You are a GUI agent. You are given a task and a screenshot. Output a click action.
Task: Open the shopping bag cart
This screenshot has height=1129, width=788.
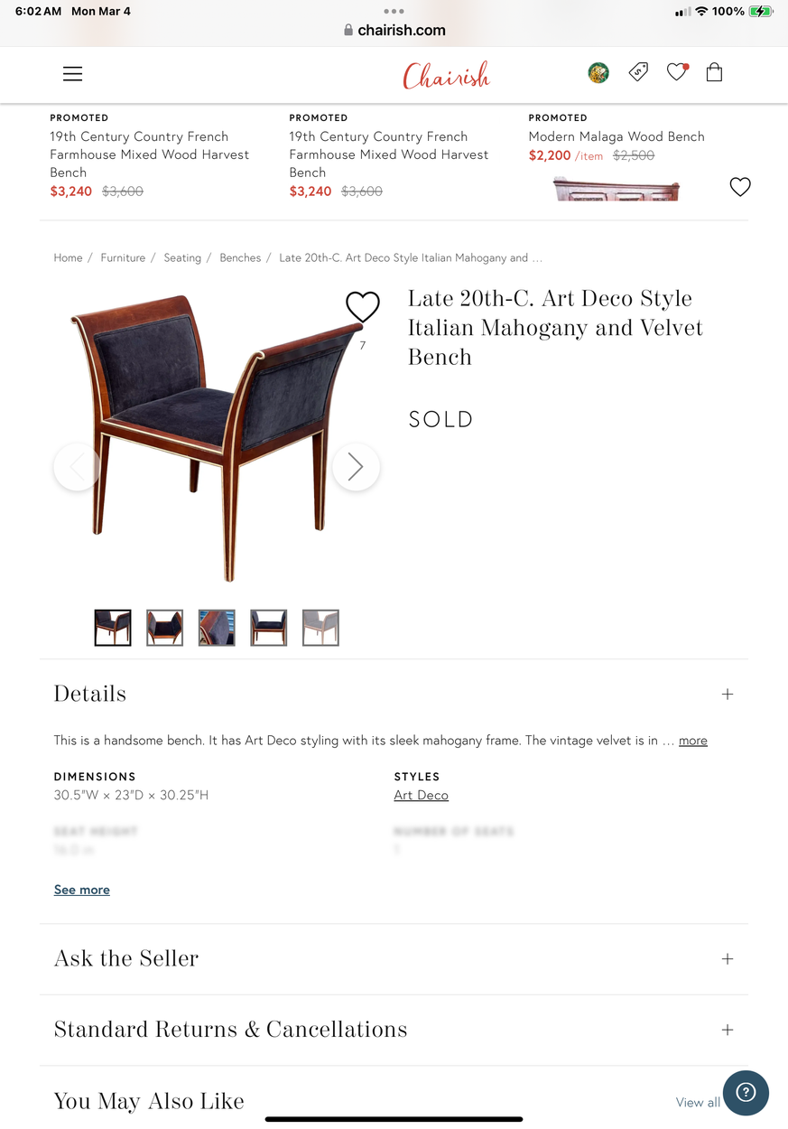(x=714, y=72)
